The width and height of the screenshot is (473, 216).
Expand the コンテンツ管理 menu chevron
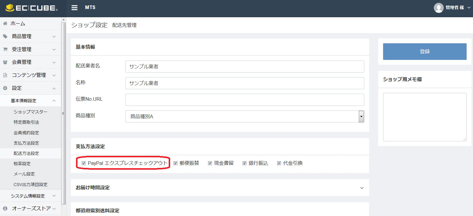point(54,75)
